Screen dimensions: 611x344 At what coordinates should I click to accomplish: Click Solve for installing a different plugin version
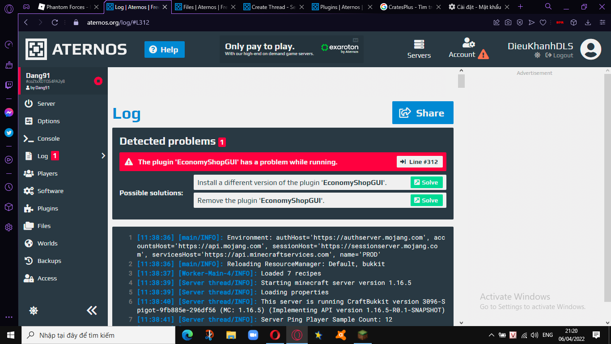[427, 182]
